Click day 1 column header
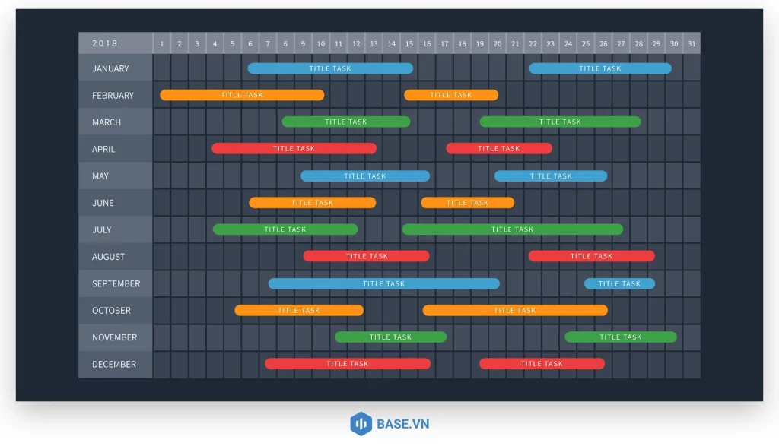Viewport: 779px width, 446px height. coord(162,44)
